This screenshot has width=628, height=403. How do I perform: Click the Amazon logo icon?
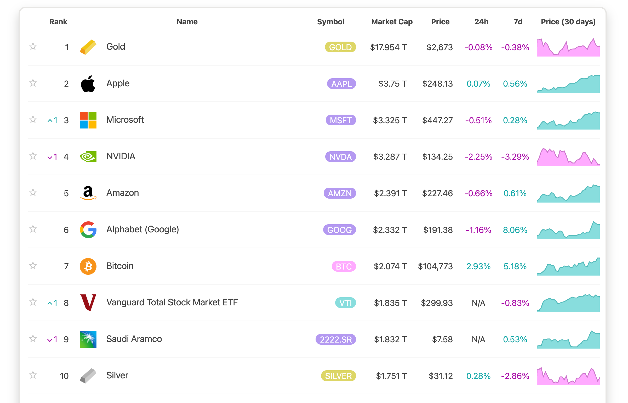88,193
